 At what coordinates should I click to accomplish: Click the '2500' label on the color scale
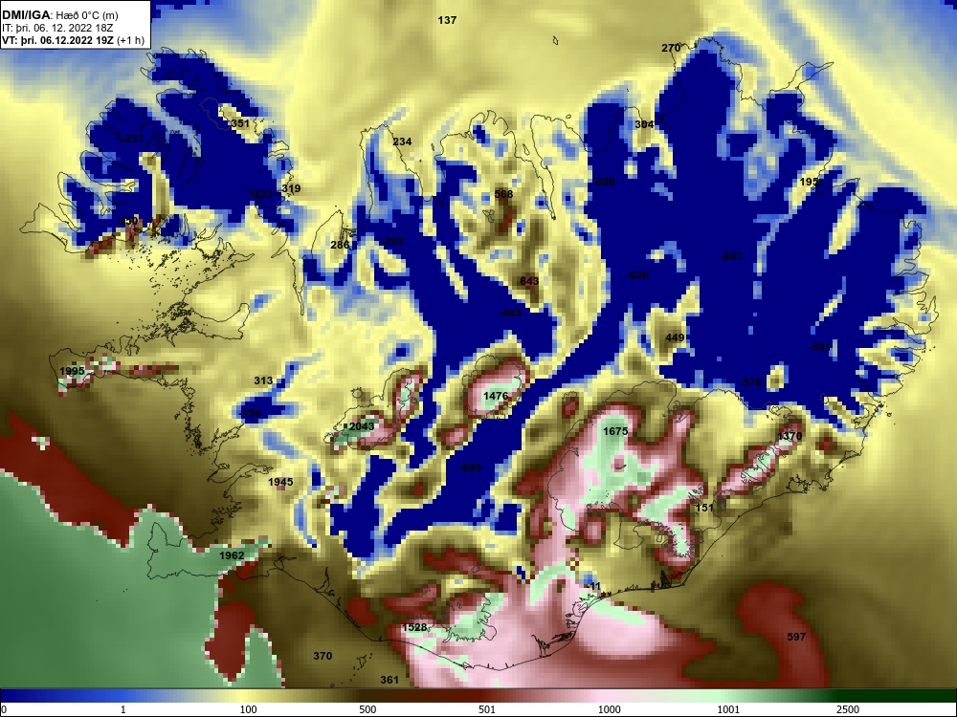pyautogui.click(x=847, y=709)
